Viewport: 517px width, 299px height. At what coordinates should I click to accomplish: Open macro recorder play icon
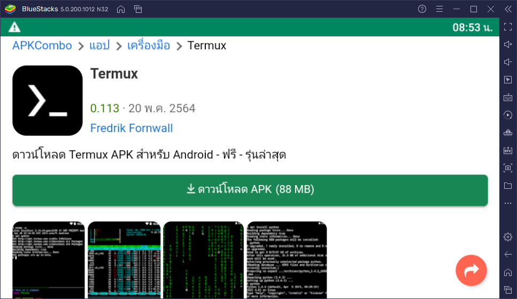[x=508, y=115]
